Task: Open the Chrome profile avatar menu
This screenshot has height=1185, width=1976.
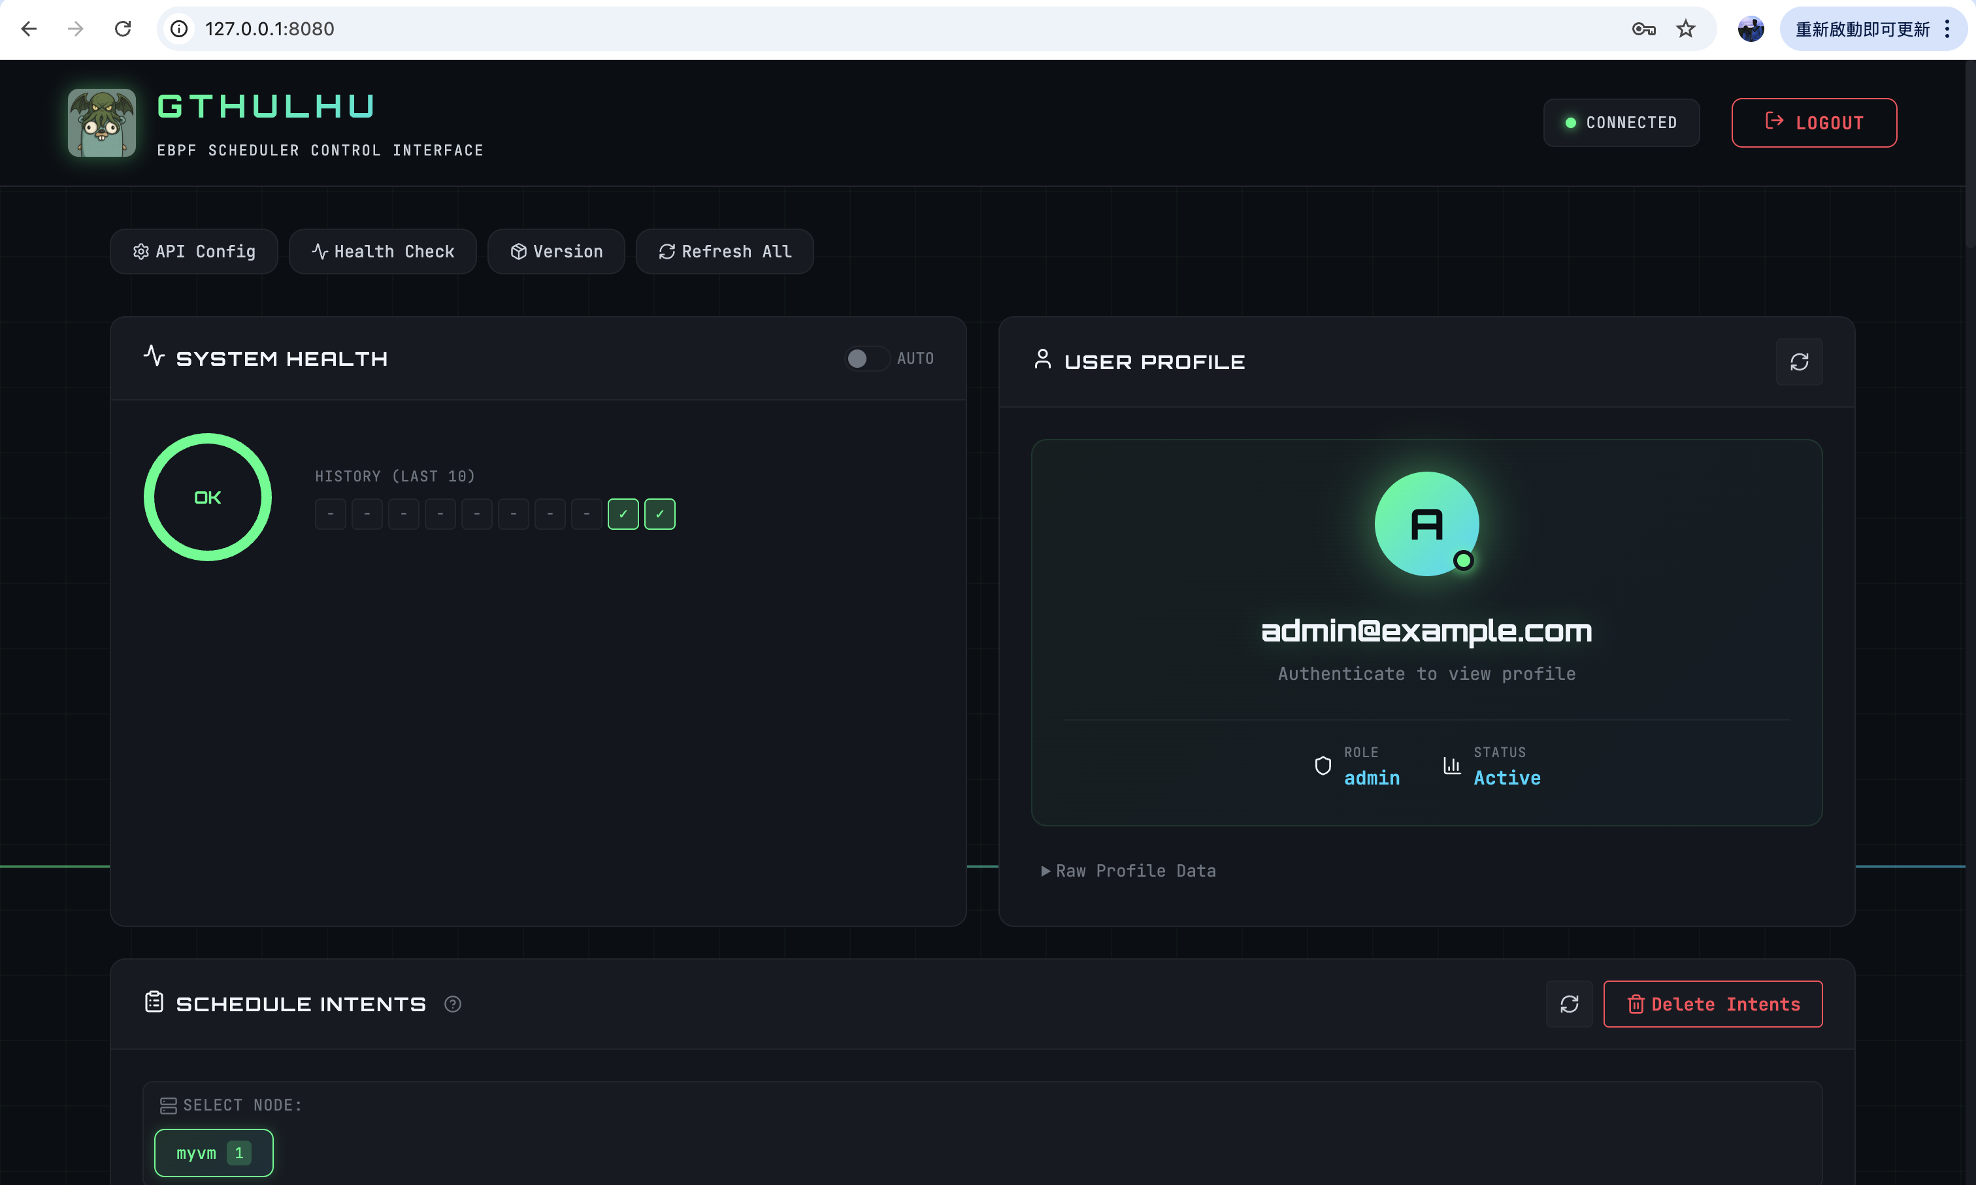Action: tap(1750, 29)
